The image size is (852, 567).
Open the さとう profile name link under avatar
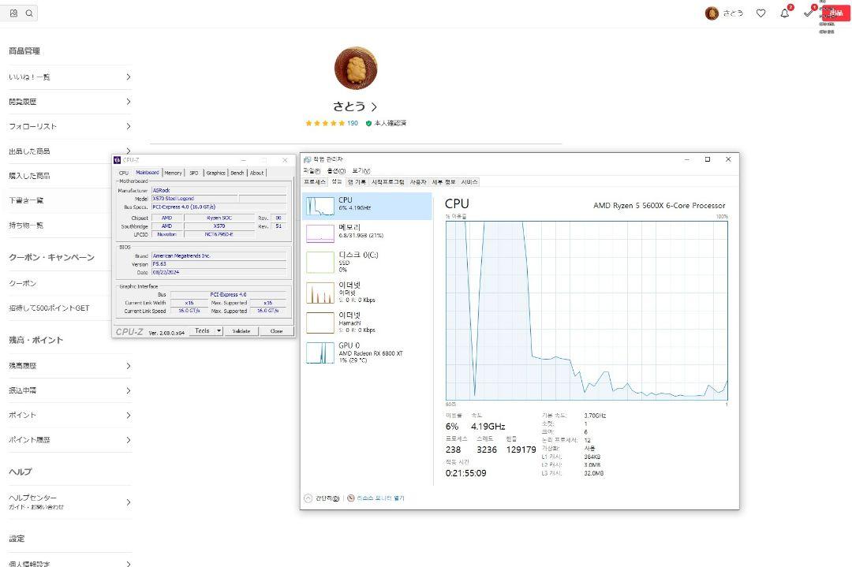pyautogui.click(x=355, y=106)
